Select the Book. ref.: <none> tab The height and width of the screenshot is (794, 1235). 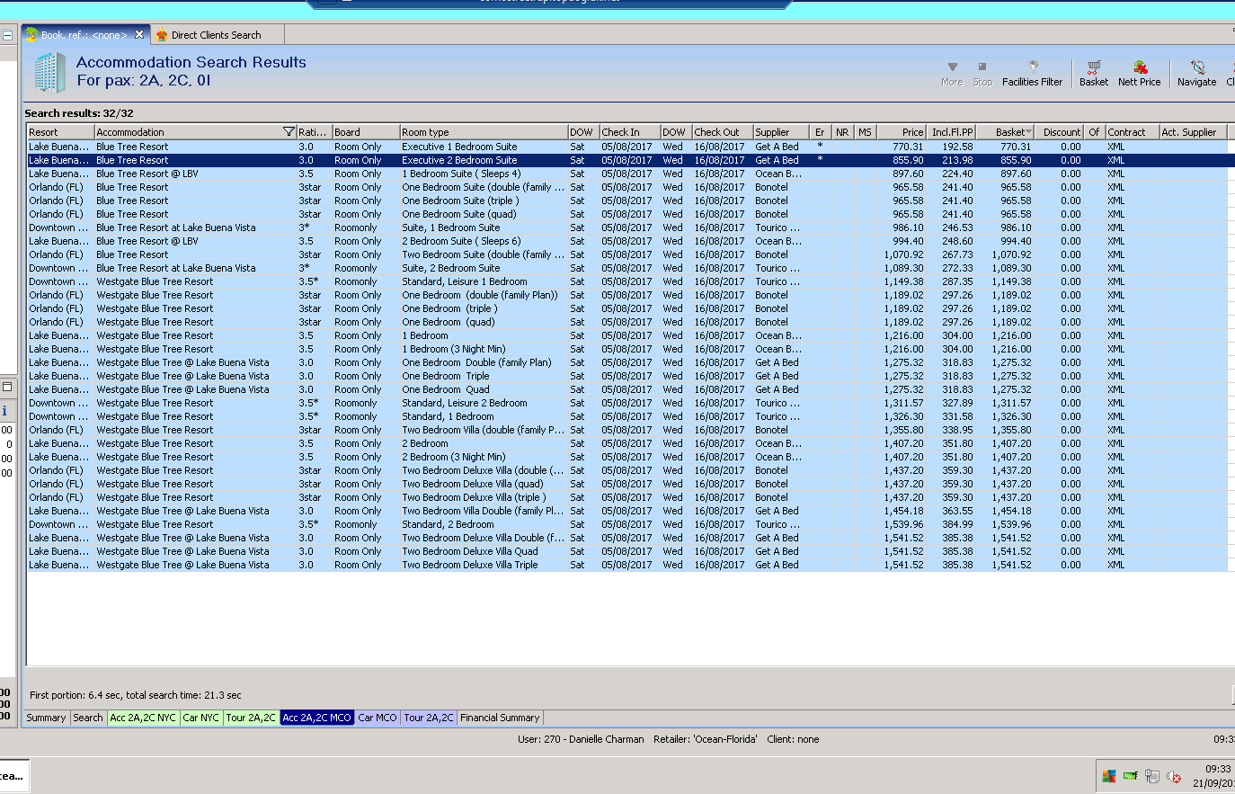click(x=84, y=35)
